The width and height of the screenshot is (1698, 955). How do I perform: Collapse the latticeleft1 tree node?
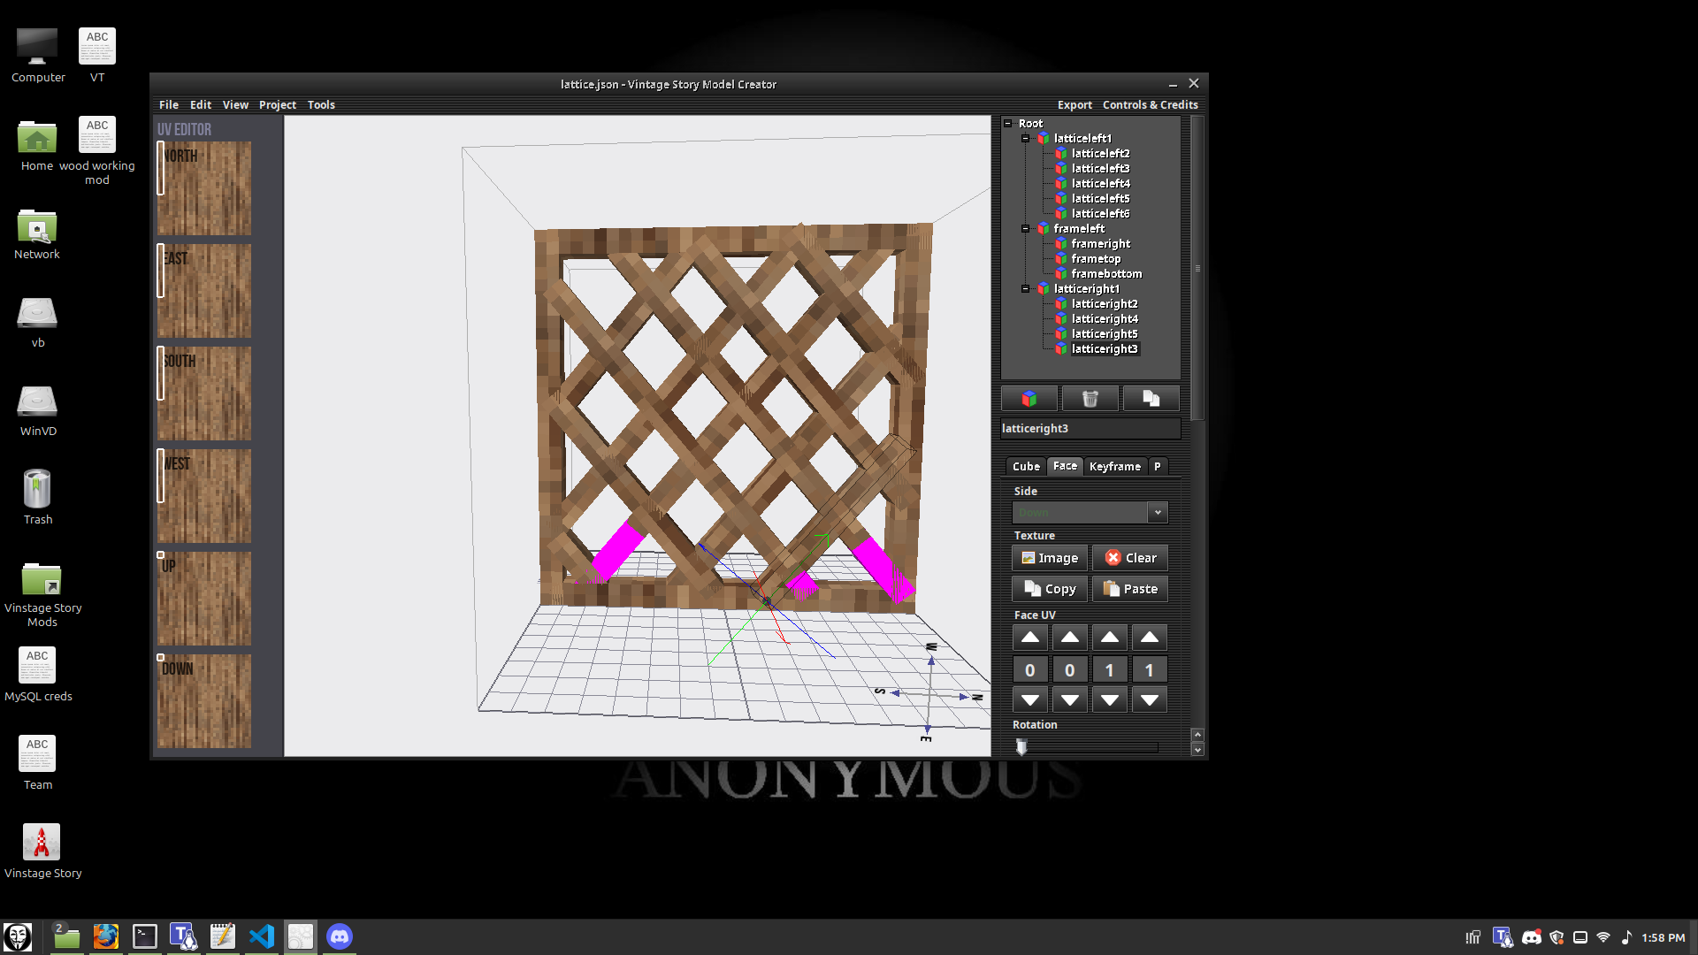coord(1026,139)
